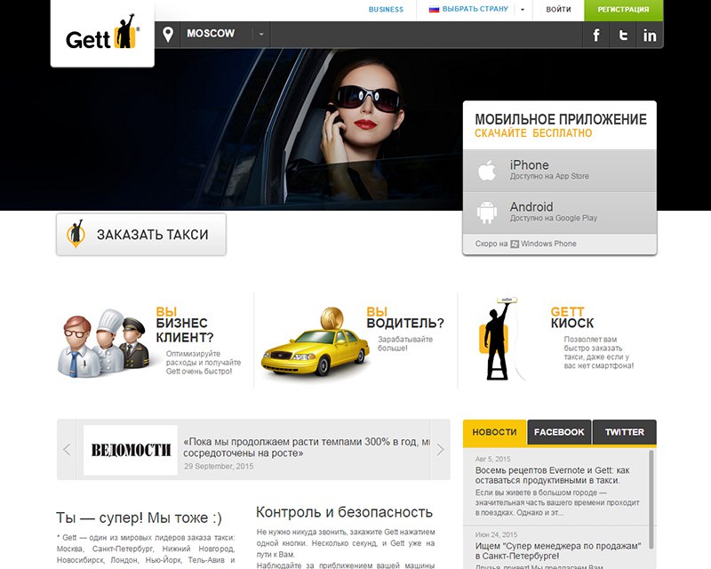
Task: Click the СКАЧАЙТЕ БЕСПЛАТНО text
Action: [533, 133]
